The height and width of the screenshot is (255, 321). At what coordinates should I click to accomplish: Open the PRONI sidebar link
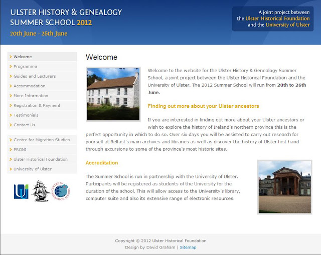[x=42, y=149]
